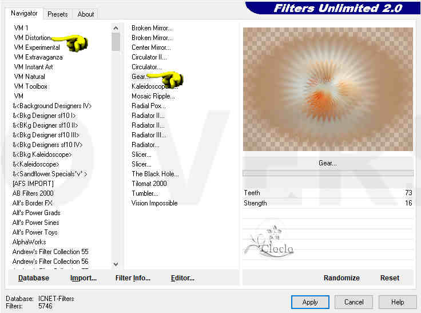Open Filter Info...

[x=133, y=278]
